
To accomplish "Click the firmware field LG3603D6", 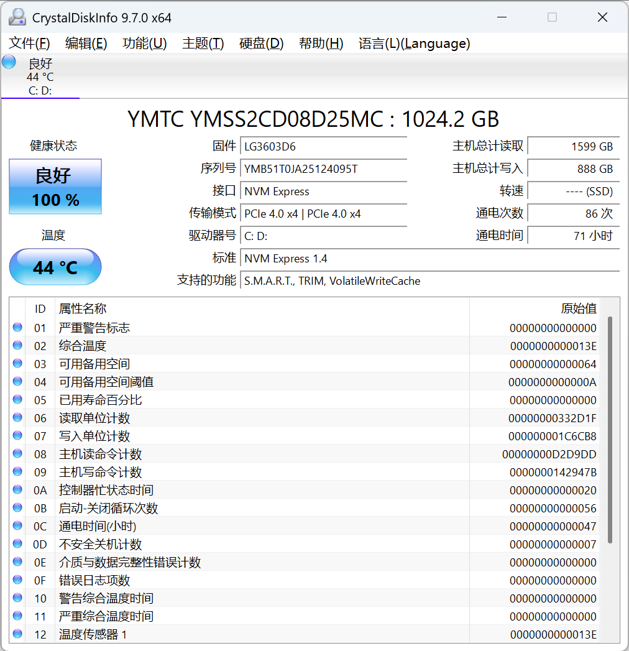I will [324, 147].
